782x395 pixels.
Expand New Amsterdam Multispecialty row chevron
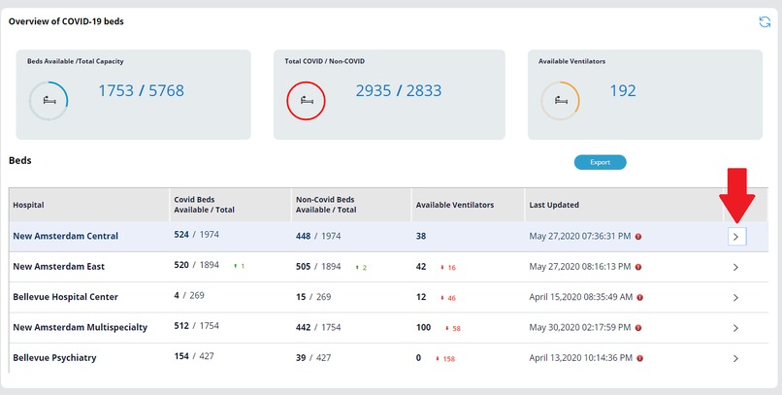735,328
